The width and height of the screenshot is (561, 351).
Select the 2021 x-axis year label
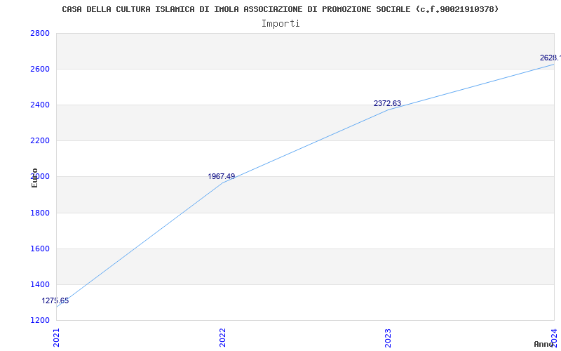56,338
